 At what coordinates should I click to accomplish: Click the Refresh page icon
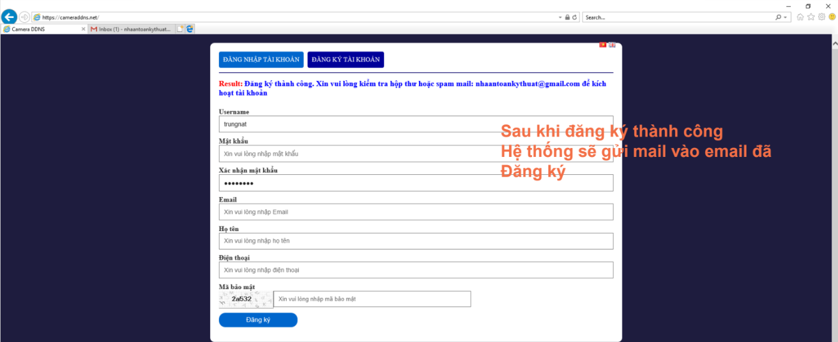point(575,17)
